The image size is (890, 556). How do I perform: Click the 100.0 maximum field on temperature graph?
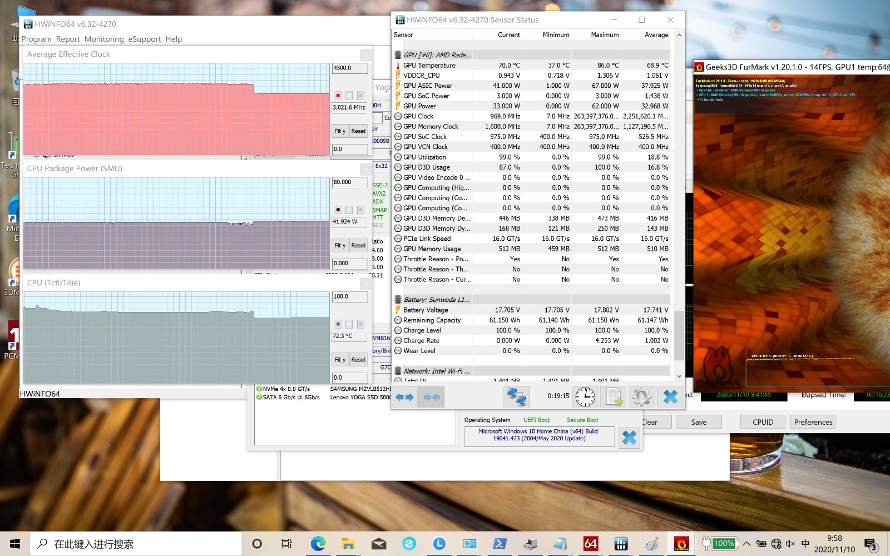(x=349, y=297)
